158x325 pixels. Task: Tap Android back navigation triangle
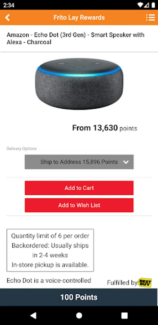[x=34, y=316]
